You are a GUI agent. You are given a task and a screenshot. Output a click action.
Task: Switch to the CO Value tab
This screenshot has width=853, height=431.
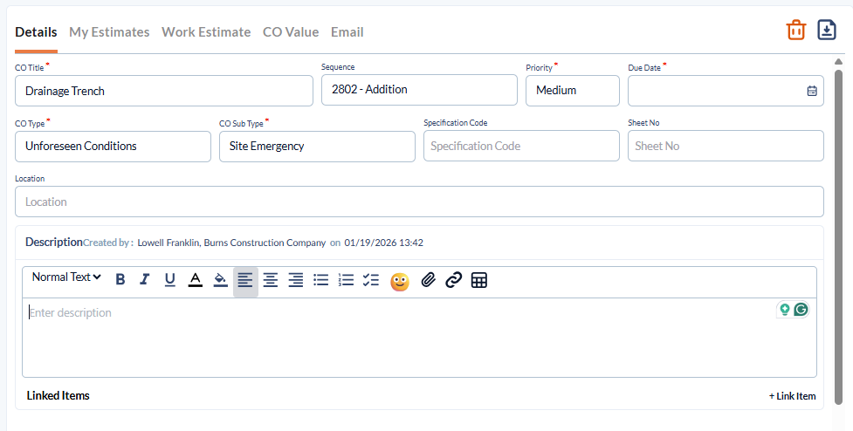coord(291,32)
